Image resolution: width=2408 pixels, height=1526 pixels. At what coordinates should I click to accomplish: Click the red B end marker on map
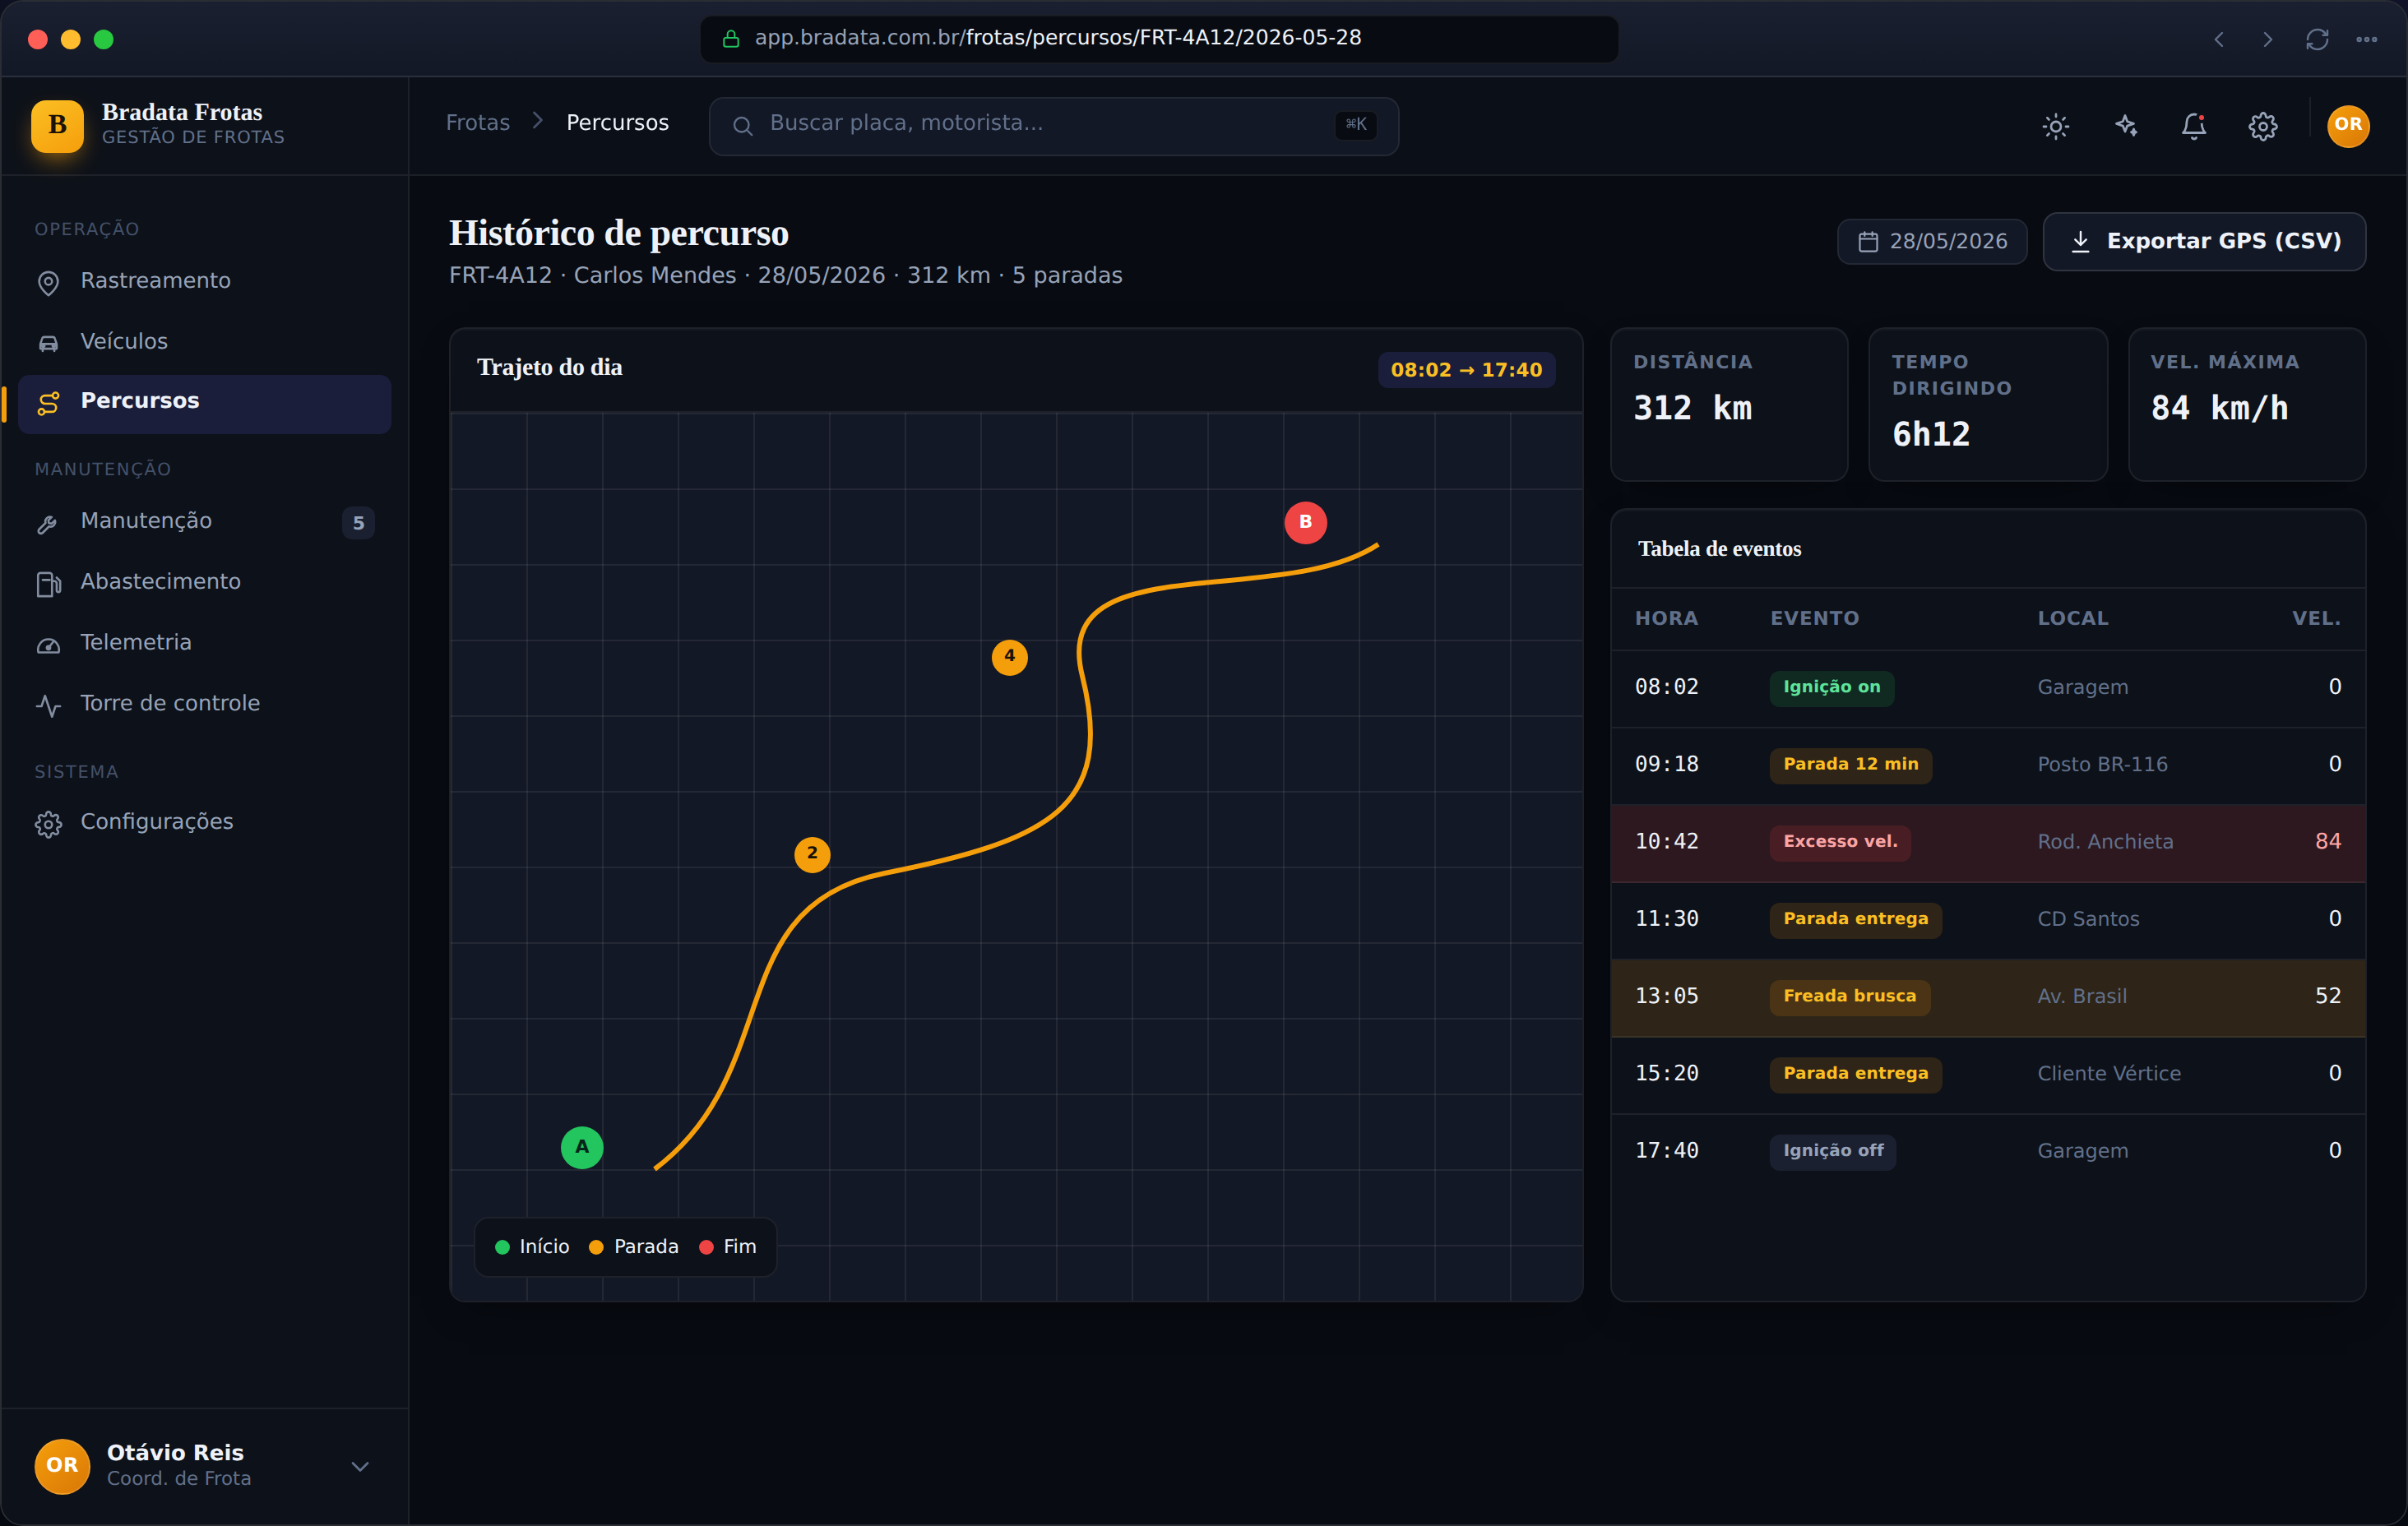[x=1305, y=522]
